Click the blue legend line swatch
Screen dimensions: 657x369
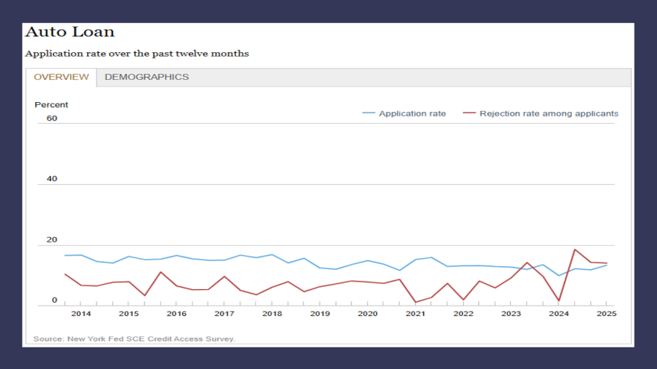369,113
